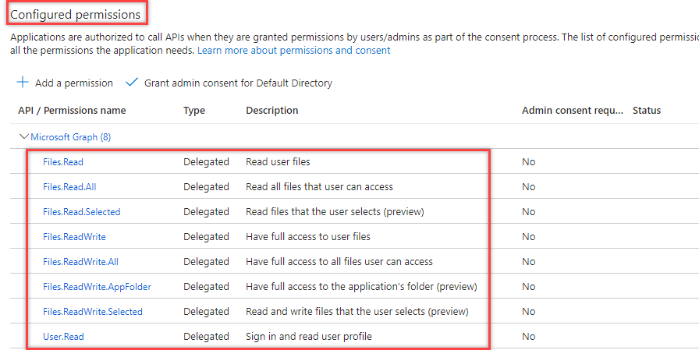Open the Files.ReadWrite permission details
Image resolution: width=699 pixels, height=350 pixels.
coord(74,237)
